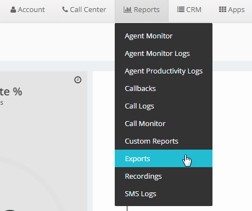Open the CRM menu tab
The width and height of the screenshot is (252, 211).
(x=189, y=10)
